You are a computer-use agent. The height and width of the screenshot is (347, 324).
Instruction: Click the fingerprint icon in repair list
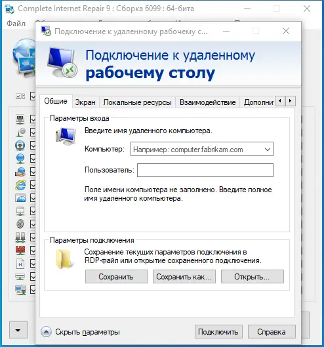tap(20, 224)
